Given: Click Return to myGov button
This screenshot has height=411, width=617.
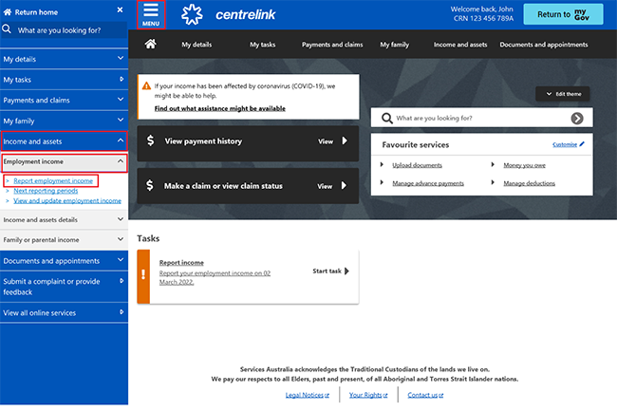Looking at the screenshot, I should tap(568, 14).
